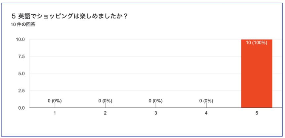
Task: Click the "10 (100%)" bar label
Action: [257, 43]
